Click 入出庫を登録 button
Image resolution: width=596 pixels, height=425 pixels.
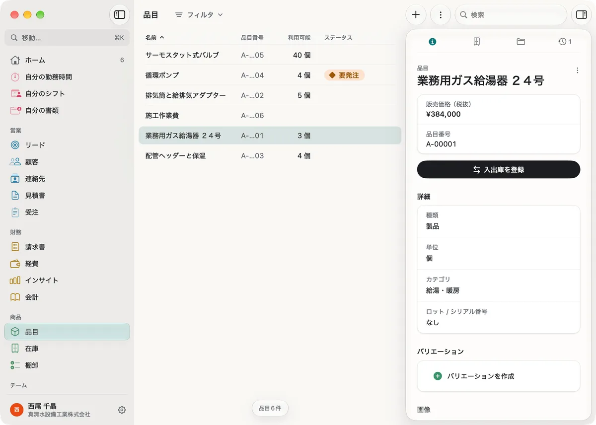(x=499, y=169)
